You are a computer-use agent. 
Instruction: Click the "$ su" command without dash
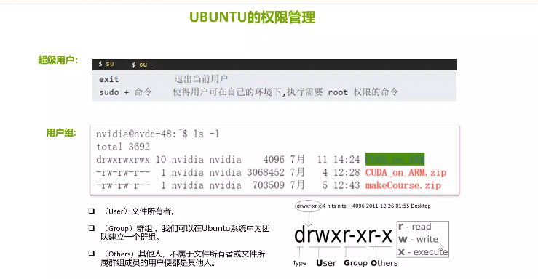[x=106, y=64]
